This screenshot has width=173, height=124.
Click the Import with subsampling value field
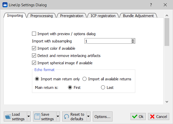(108, 41)
